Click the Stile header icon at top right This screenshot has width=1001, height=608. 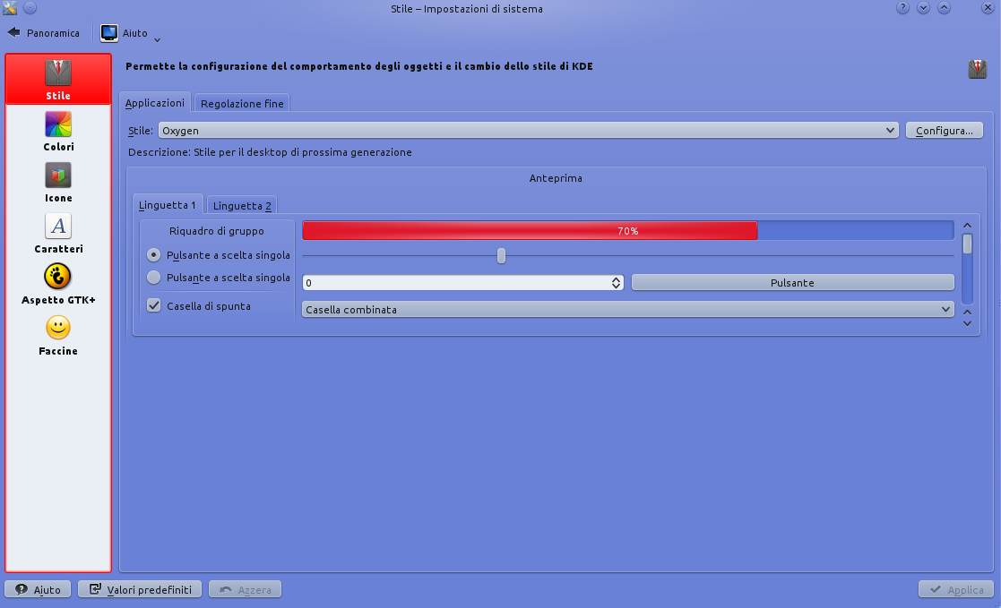pyautogui.click(x=978, y=68)
